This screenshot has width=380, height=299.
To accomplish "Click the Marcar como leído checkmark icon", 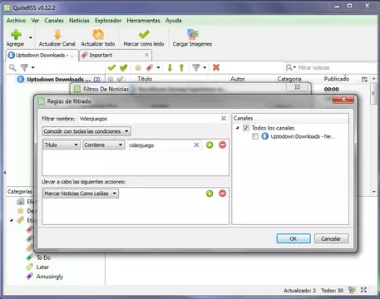I will point(144,35).
